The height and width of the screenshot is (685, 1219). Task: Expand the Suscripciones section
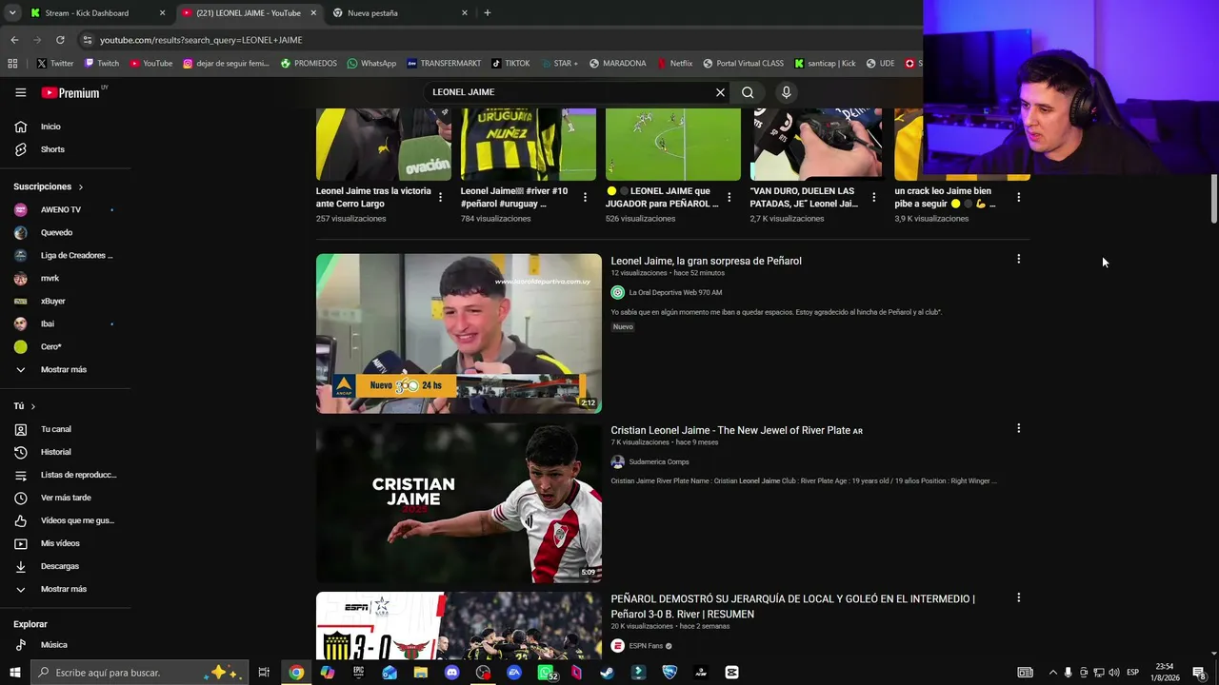point(50,186)
